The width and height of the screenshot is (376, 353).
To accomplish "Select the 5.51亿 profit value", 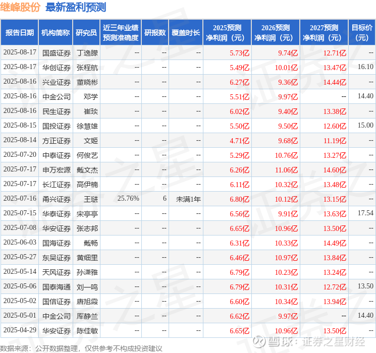I will 240,97.
